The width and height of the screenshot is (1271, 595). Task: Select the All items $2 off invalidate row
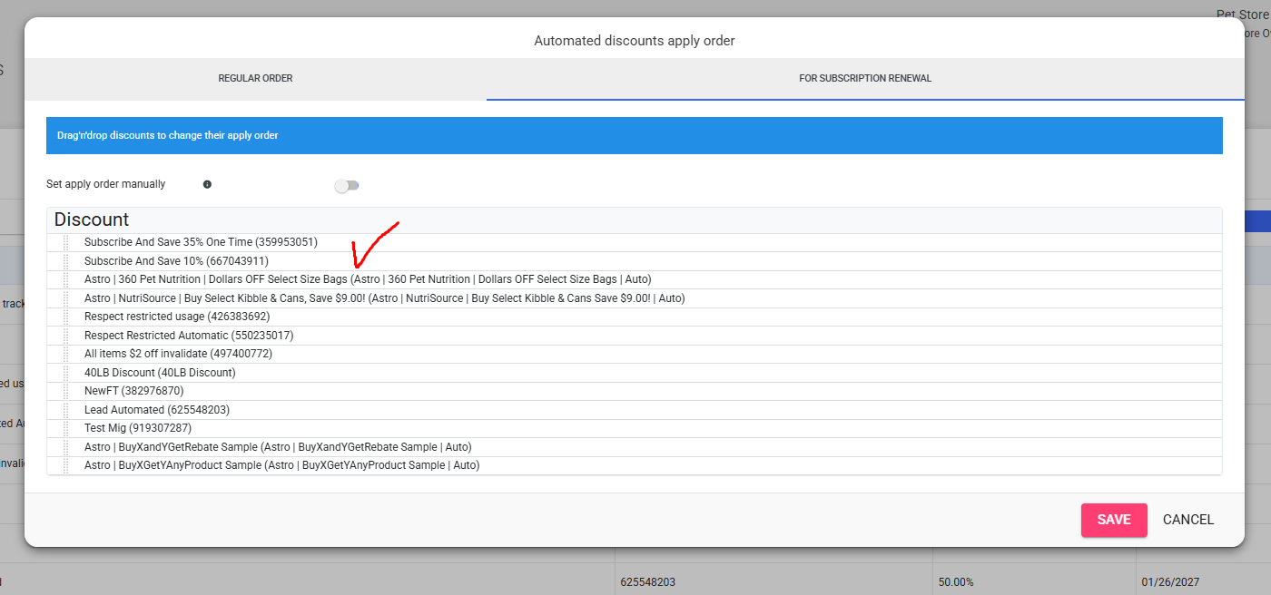[178, 354]
